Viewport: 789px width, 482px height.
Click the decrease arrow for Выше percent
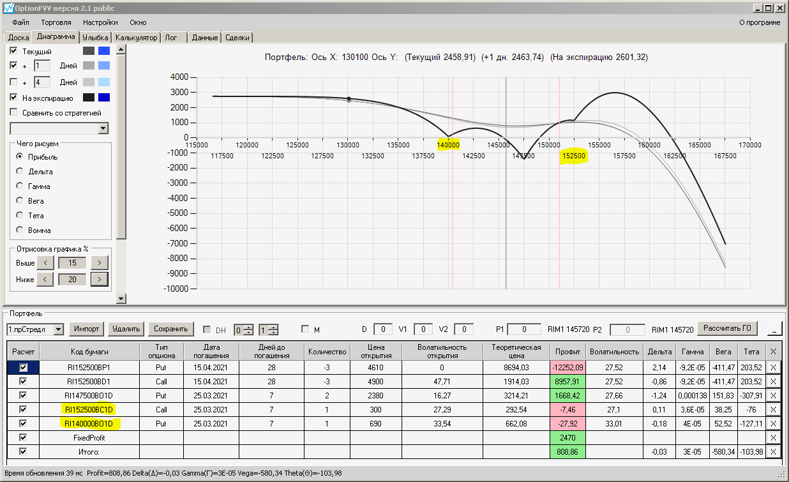45,262
